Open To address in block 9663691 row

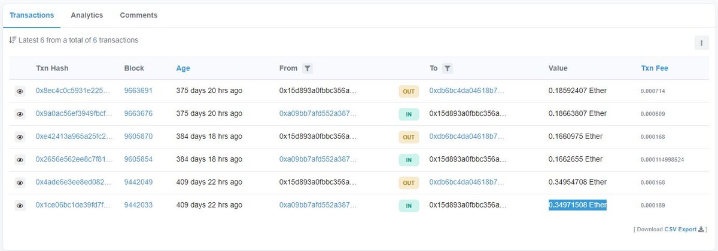467,91
